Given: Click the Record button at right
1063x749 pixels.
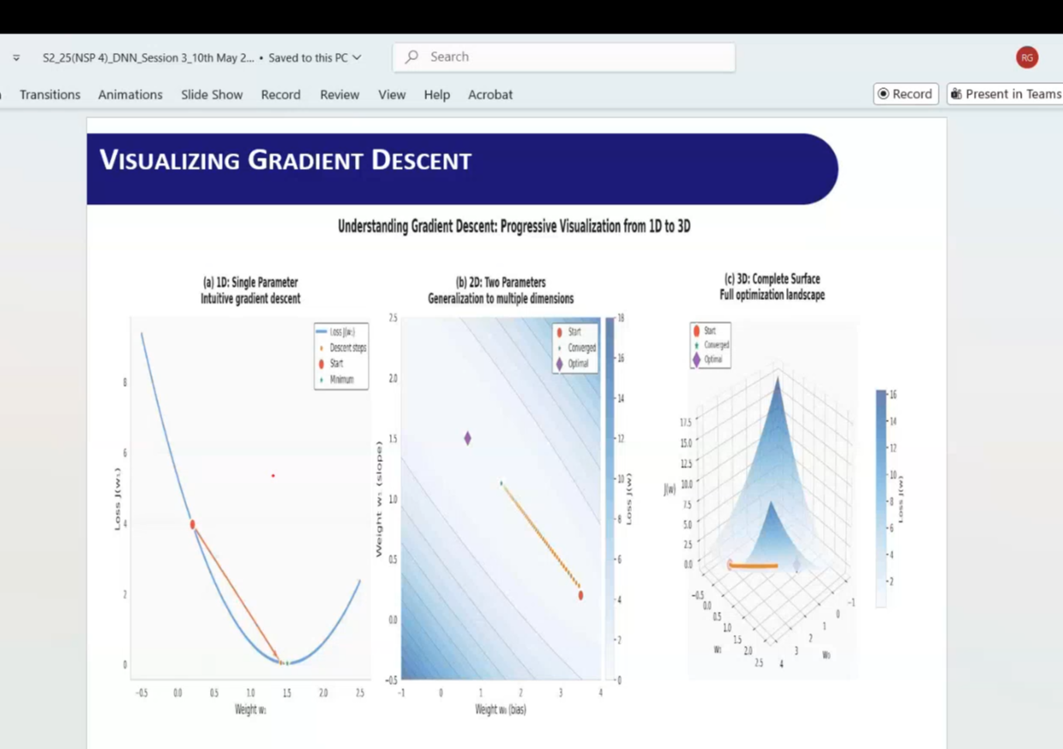Looking at the screenshot, I should (906, 94).
